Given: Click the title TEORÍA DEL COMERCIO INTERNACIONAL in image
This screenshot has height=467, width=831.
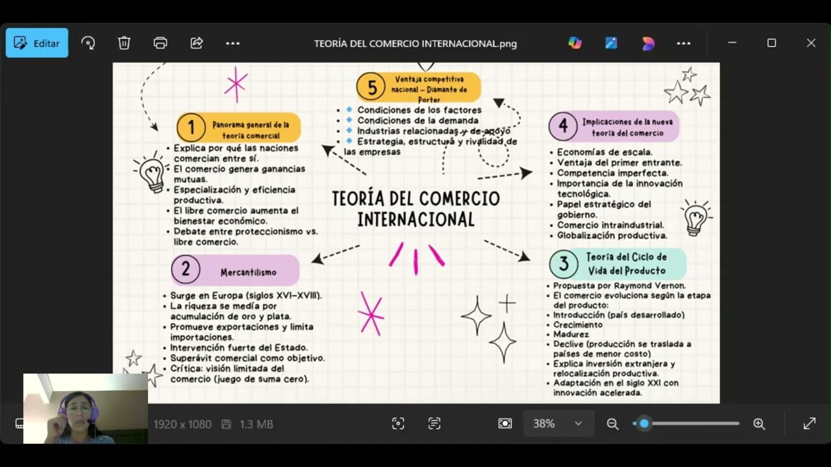Looking at the screenshot, I should pos(416,209).
